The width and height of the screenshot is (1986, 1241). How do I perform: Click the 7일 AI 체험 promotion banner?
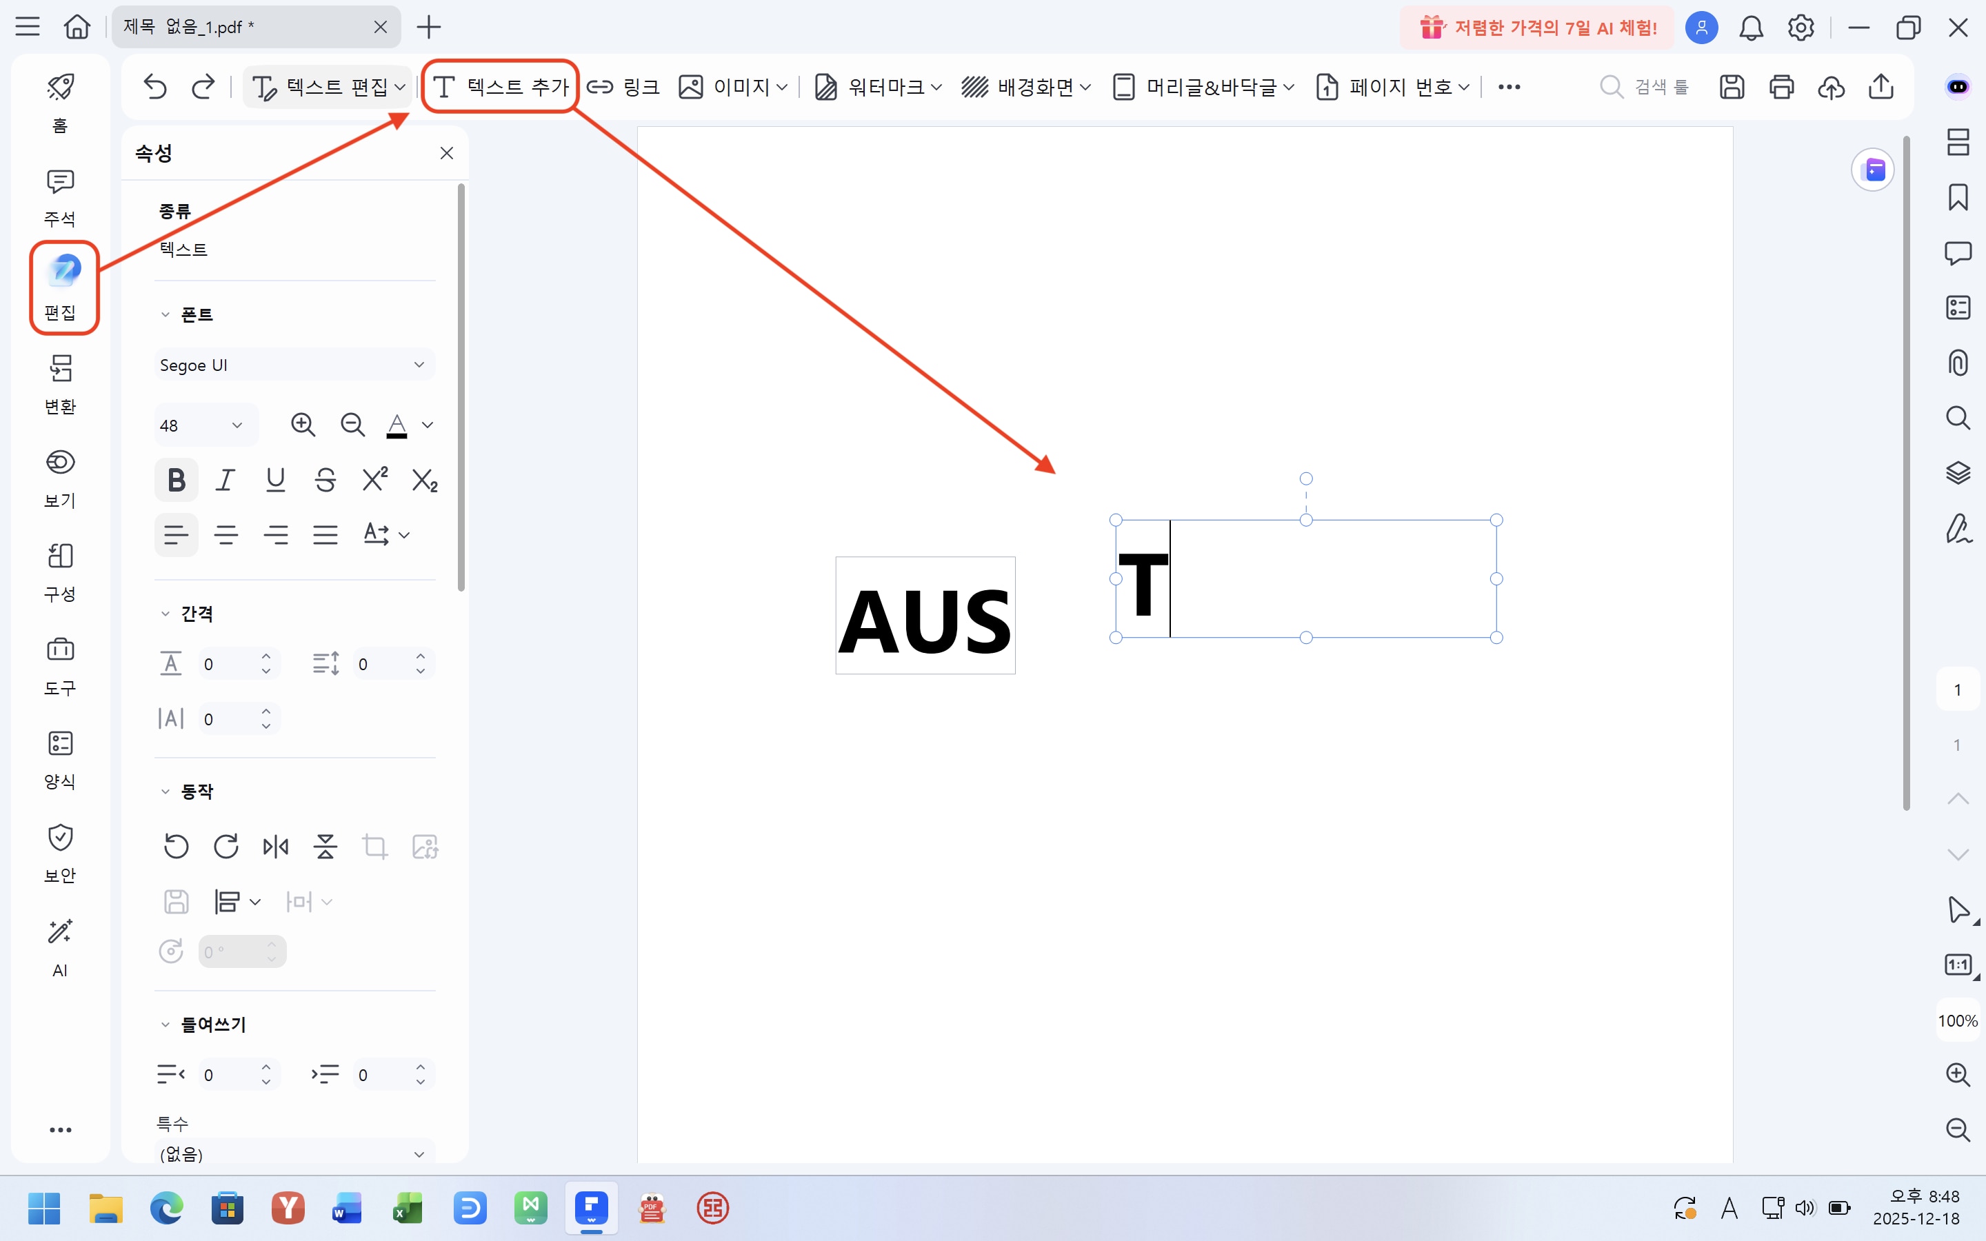click(1534, 26)
